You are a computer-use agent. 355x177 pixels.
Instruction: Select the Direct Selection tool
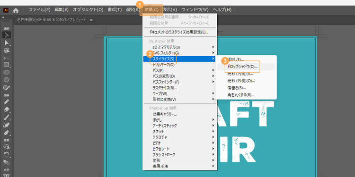click(x=7, y=43)
